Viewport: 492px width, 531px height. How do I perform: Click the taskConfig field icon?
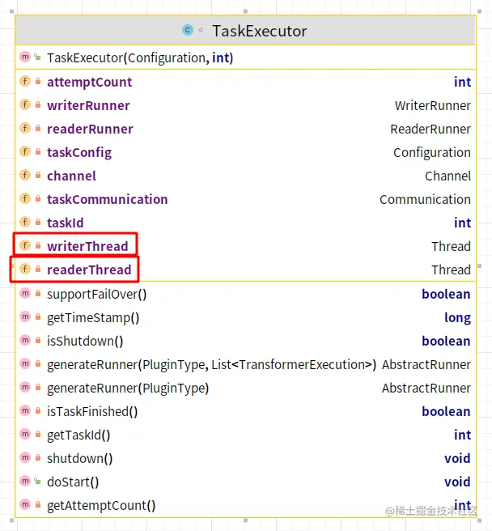(25, 151)
